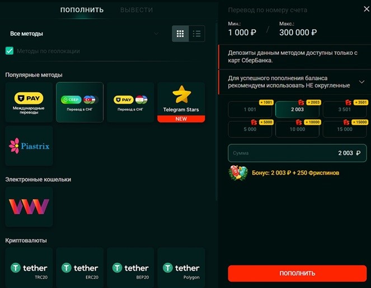Open the All methods dropdown
The width and height of the screenshot is (371, 288).
[84, 34]
